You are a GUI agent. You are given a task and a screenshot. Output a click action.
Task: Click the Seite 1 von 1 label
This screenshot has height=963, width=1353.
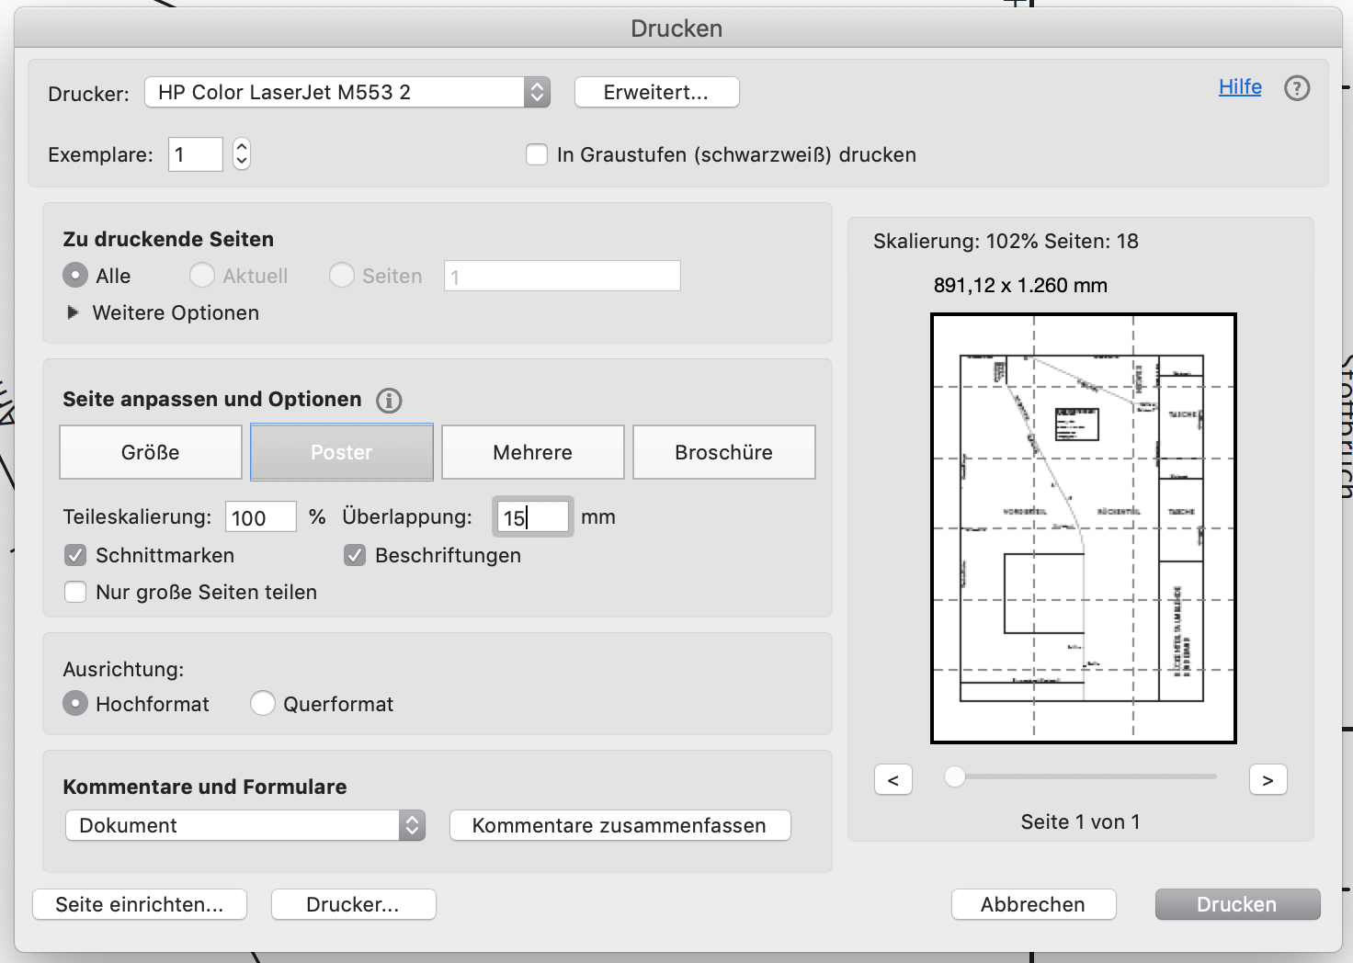point(1081,822)
